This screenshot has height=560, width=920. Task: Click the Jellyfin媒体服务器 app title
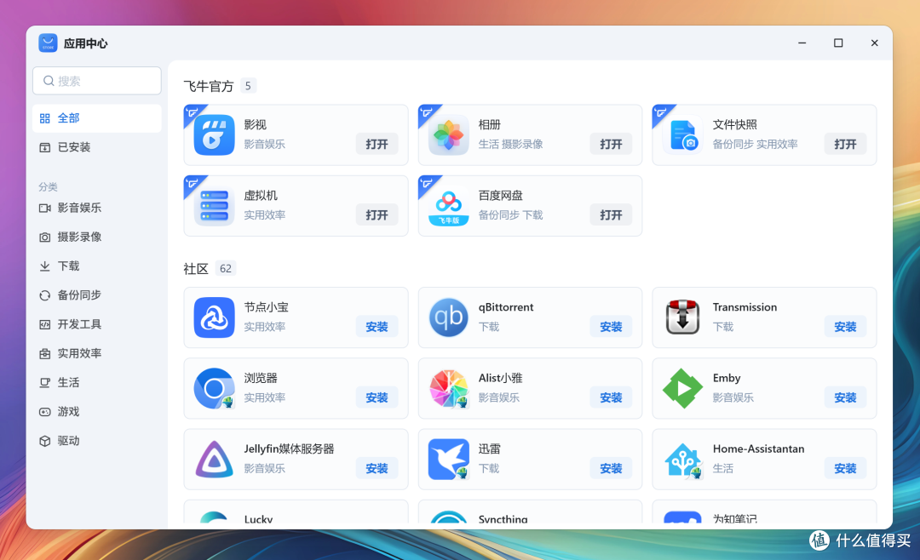(x=289, y=449)
